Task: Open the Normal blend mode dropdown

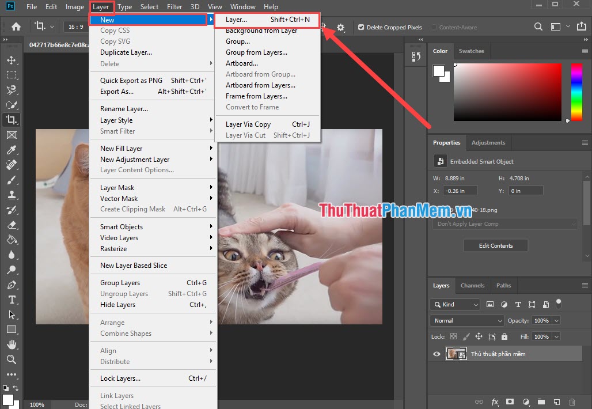Action: tap(466, 320)
